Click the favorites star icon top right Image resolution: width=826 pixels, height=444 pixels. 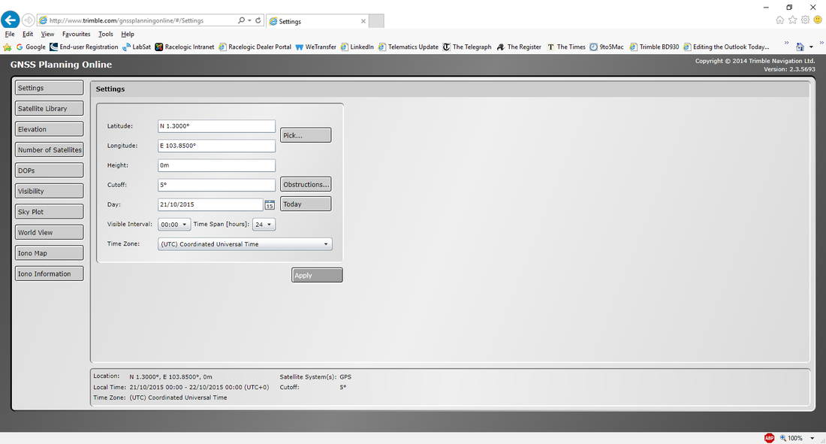coord(792,20)
